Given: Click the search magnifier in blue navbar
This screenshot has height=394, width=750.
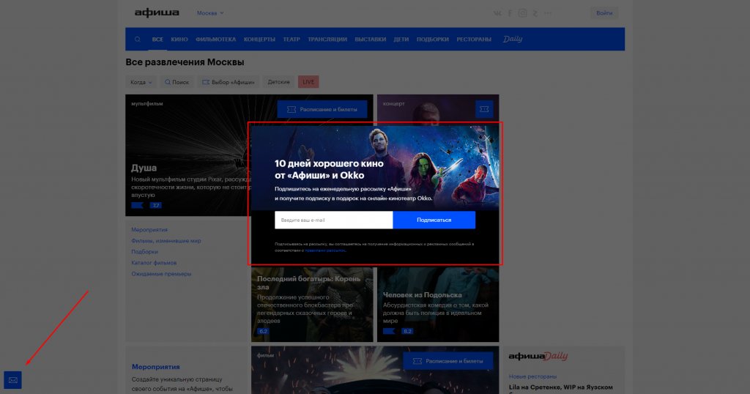Looking at the screenshot, I should tap(137, 39).
